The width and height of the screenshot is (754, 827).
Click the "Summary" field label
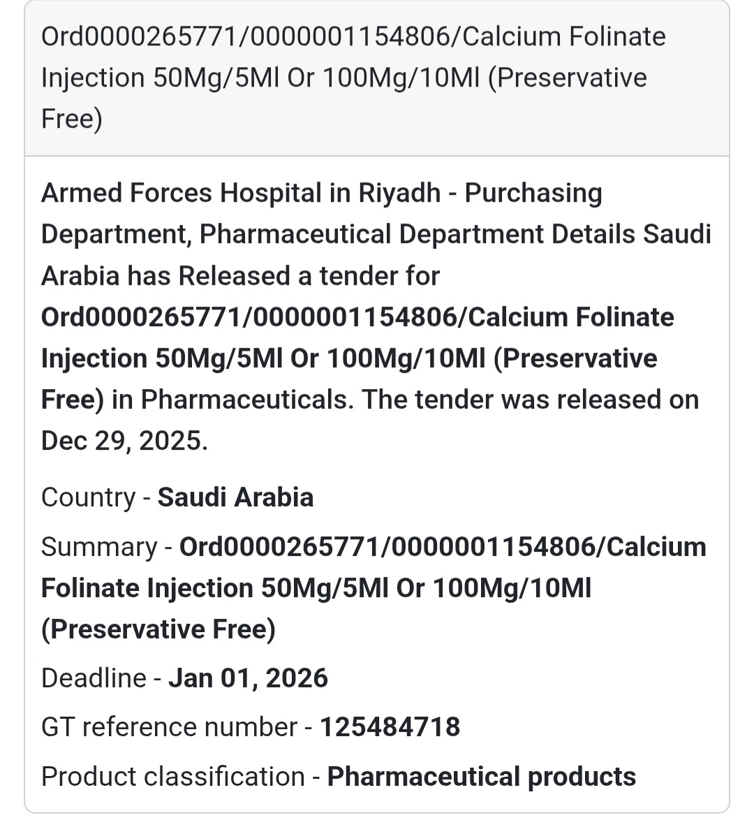click(99, 547)
